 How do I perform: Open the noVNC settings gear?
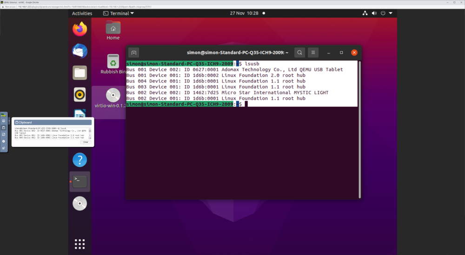[x=4, y=141]
